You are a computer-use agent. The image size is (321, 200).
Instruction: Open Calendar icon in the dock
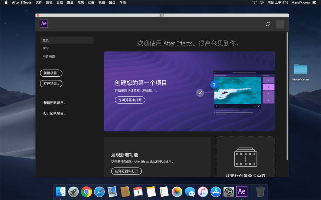[138, 191]
